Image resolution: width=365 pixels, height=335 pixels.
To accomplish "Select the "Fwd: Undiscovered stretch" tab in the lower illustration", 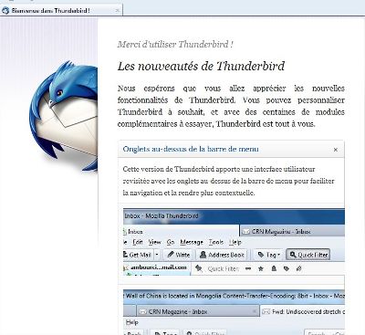I will click(303, 311).
